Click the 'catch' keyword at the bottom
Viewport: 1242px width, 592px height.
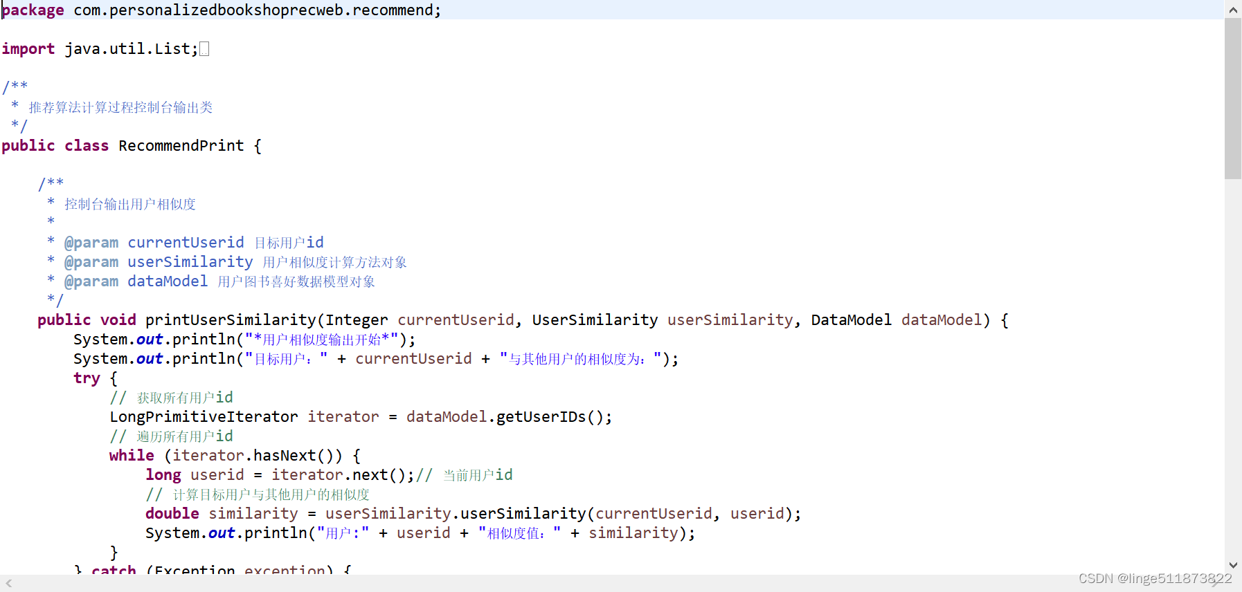pyautogui.click(x=114, y=570)
